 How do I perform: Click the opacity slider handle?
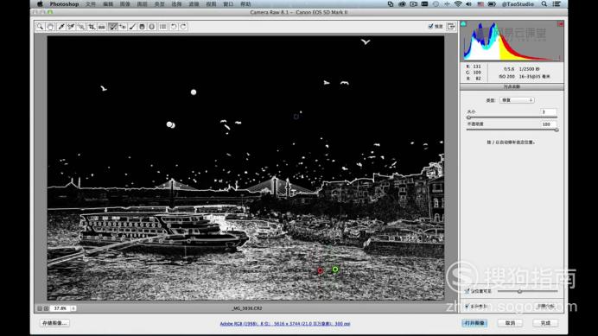557,130
